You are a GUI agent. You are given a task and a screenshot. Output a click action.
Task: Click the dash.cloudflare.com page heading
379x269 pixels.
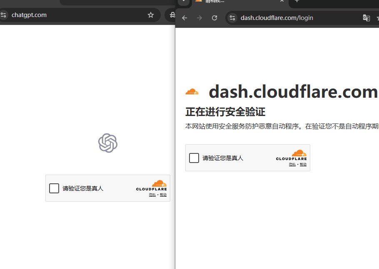click(x=293, y=92)
